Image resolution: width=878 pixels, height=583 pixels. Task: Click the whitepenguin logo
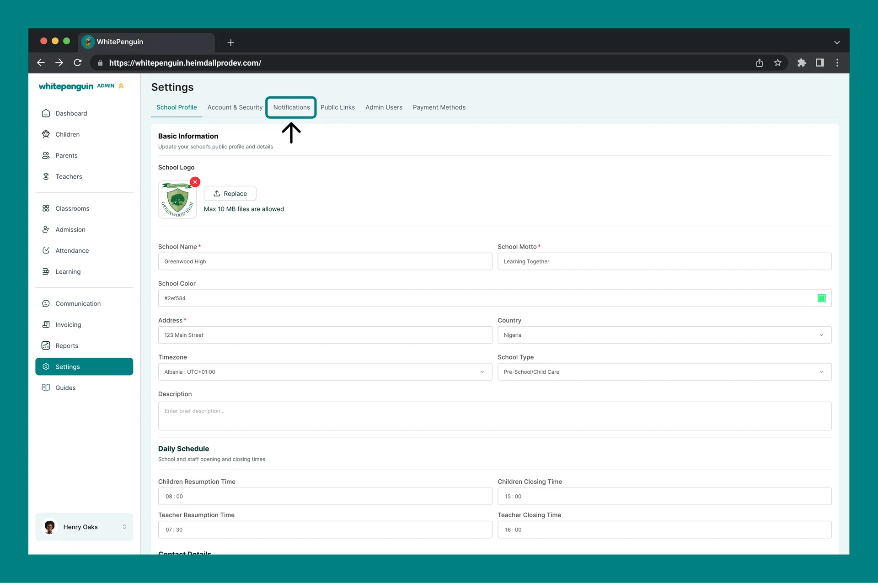[x=66, y=86]
